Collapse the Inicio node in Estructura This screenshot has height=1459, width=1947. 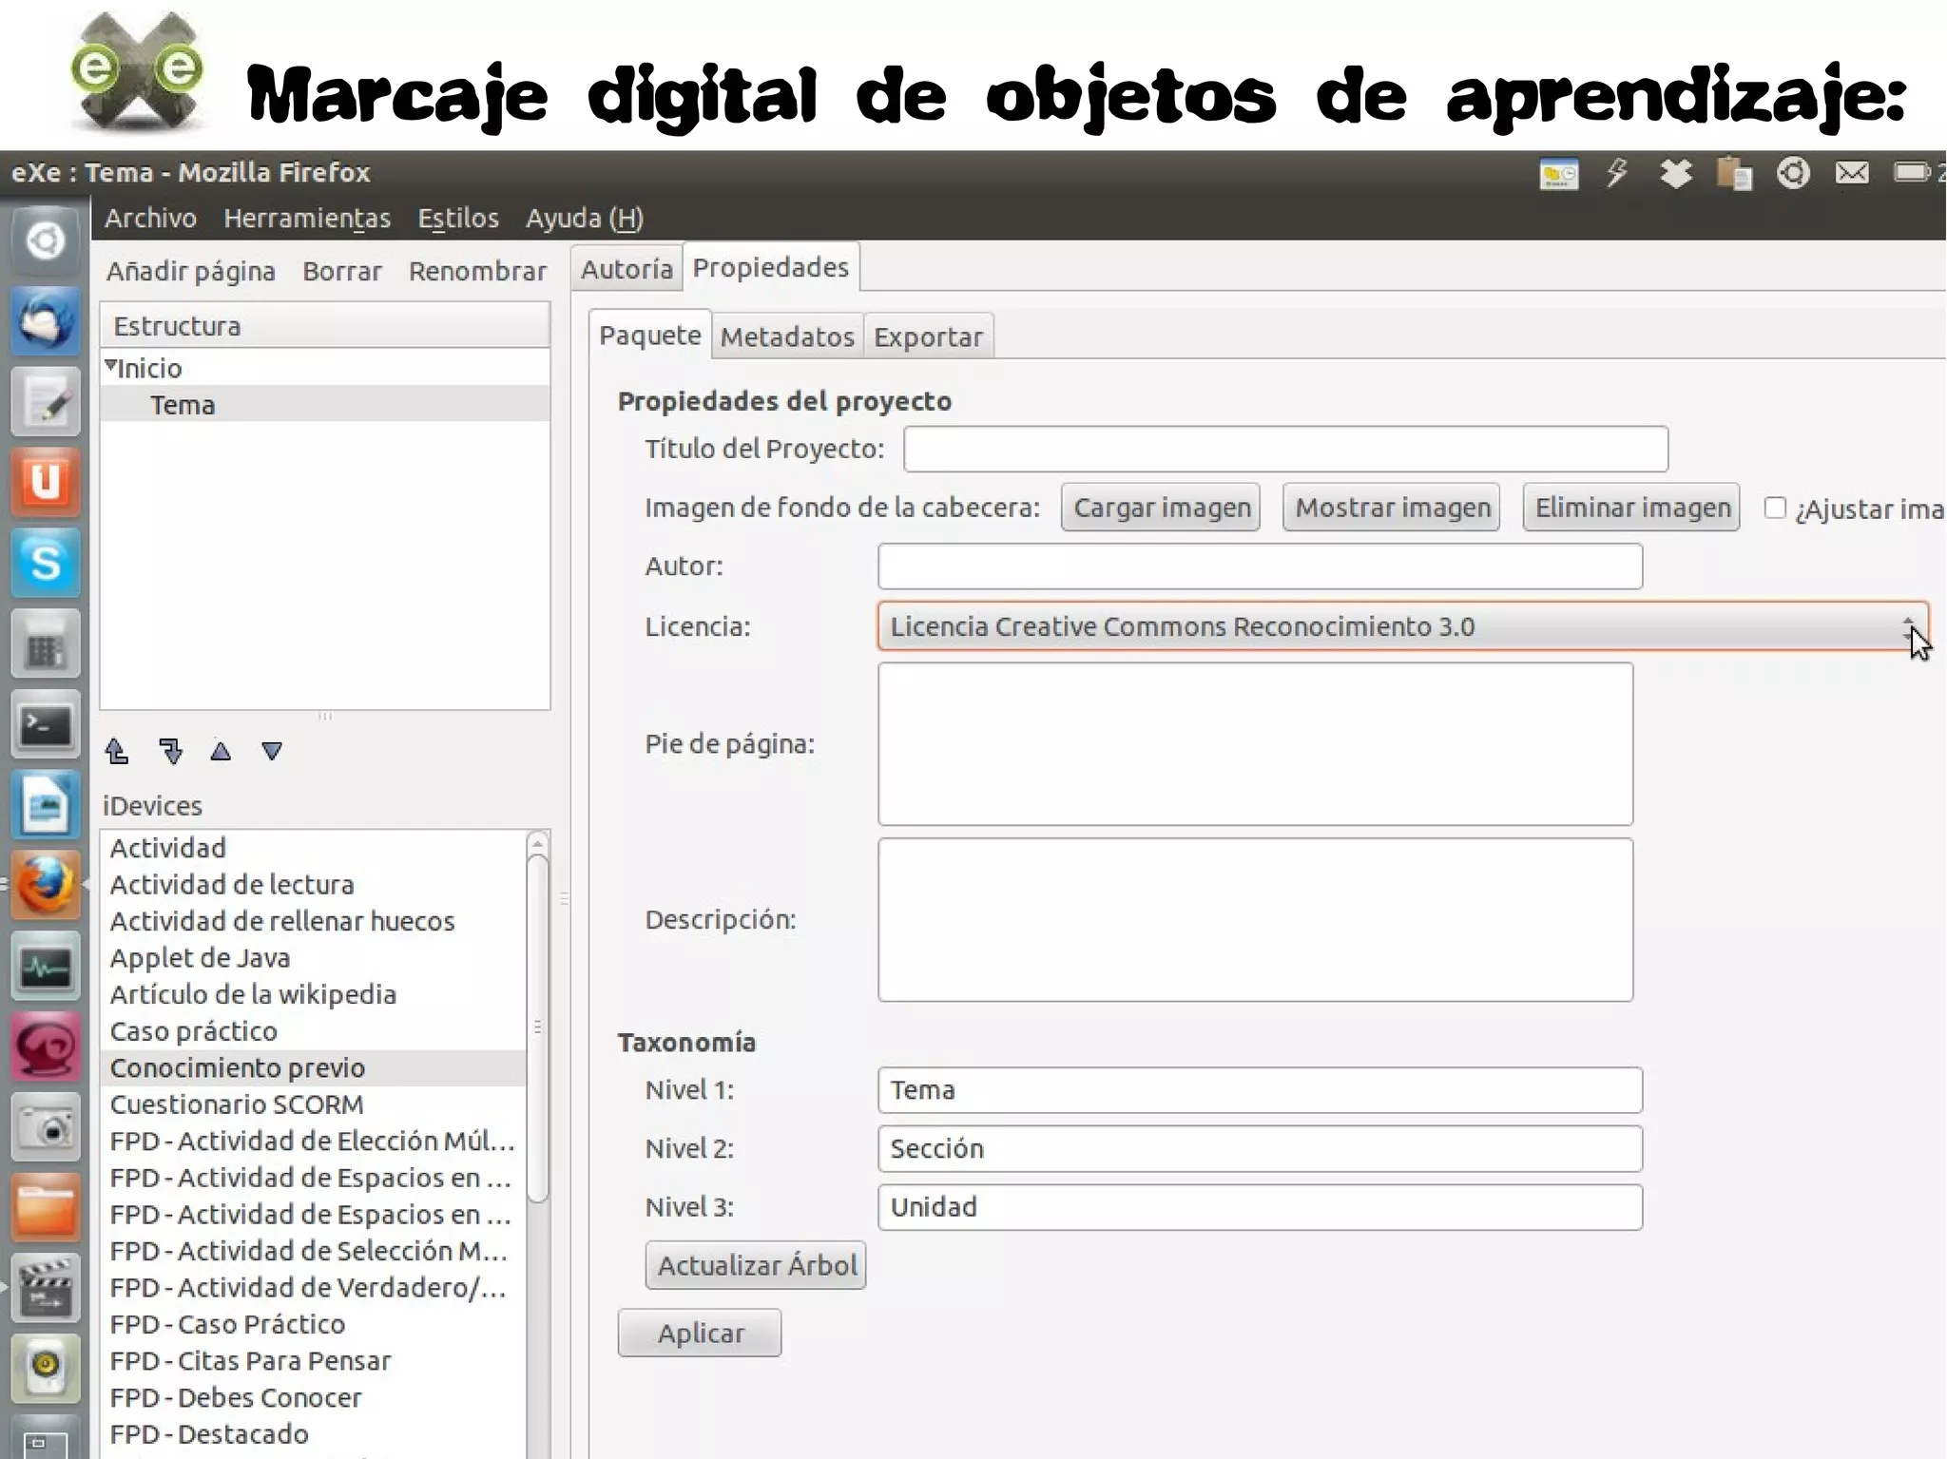point(110,363)
